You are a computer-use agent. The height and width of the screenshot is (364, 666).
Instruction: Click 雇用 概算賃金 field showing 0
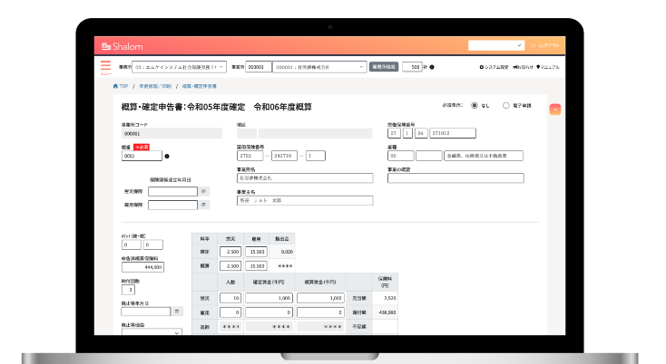[x=320, y=312]
